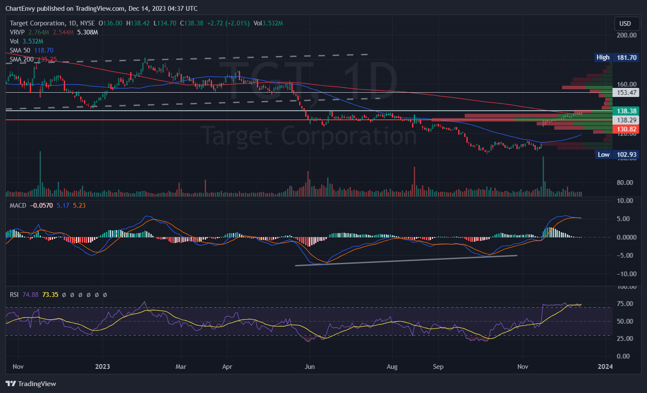
Task: Click the Jun time axis label
Action: click(x=310, y=367)
